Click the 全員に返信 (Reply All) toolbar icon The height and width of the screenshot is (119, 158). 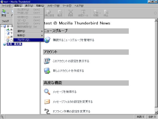(49, 13)
